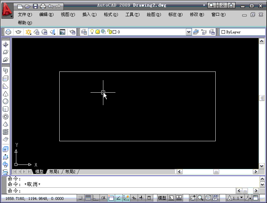Toggle Snap Mode in status bar
This screenshot has height=203, width=267.
[80, 198]
